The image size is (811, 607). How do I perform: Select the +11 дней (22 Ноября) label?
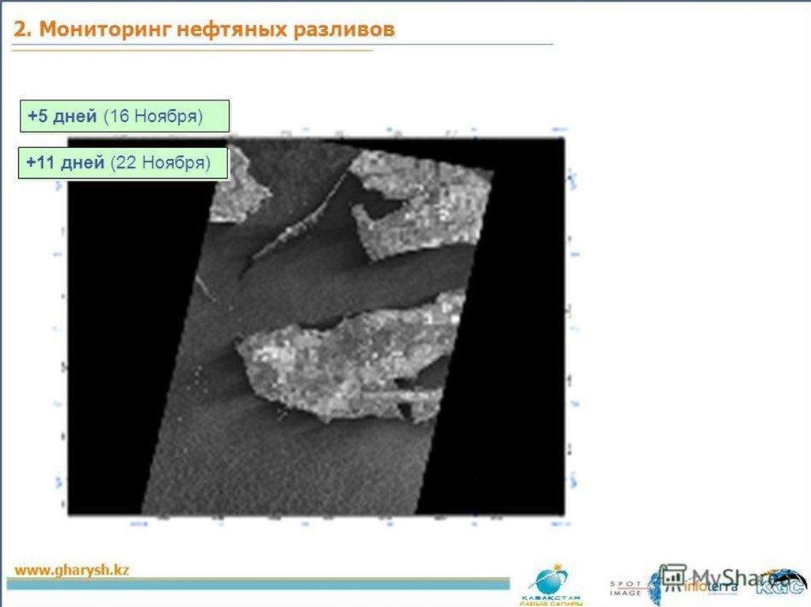pos(123,163)
